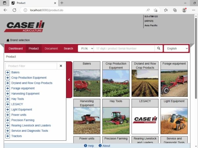
Task: Click the magnifier search button
Action: (159, 49)
